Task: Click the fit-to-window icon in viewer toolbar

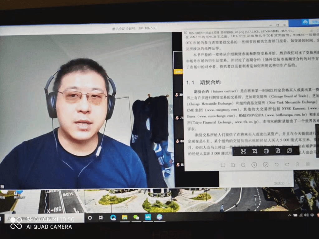Action: 222,165
